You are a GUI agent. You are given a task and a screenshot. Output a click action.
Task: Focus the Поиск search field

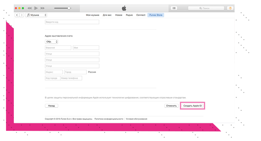(x=207, y=8)
